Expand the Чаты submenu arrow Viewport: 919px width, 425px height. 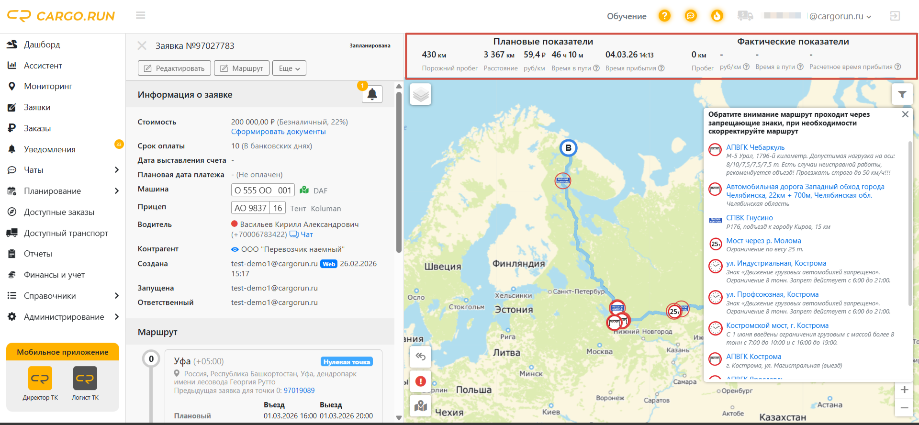tap(117, 170)
